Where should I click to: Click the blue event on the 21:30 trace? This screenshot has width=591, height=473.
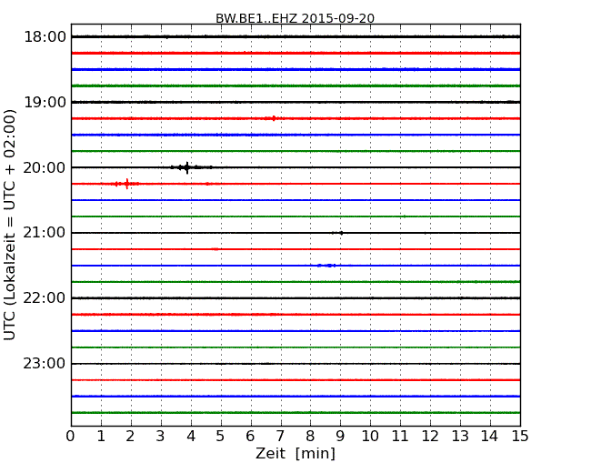point(326,266)
